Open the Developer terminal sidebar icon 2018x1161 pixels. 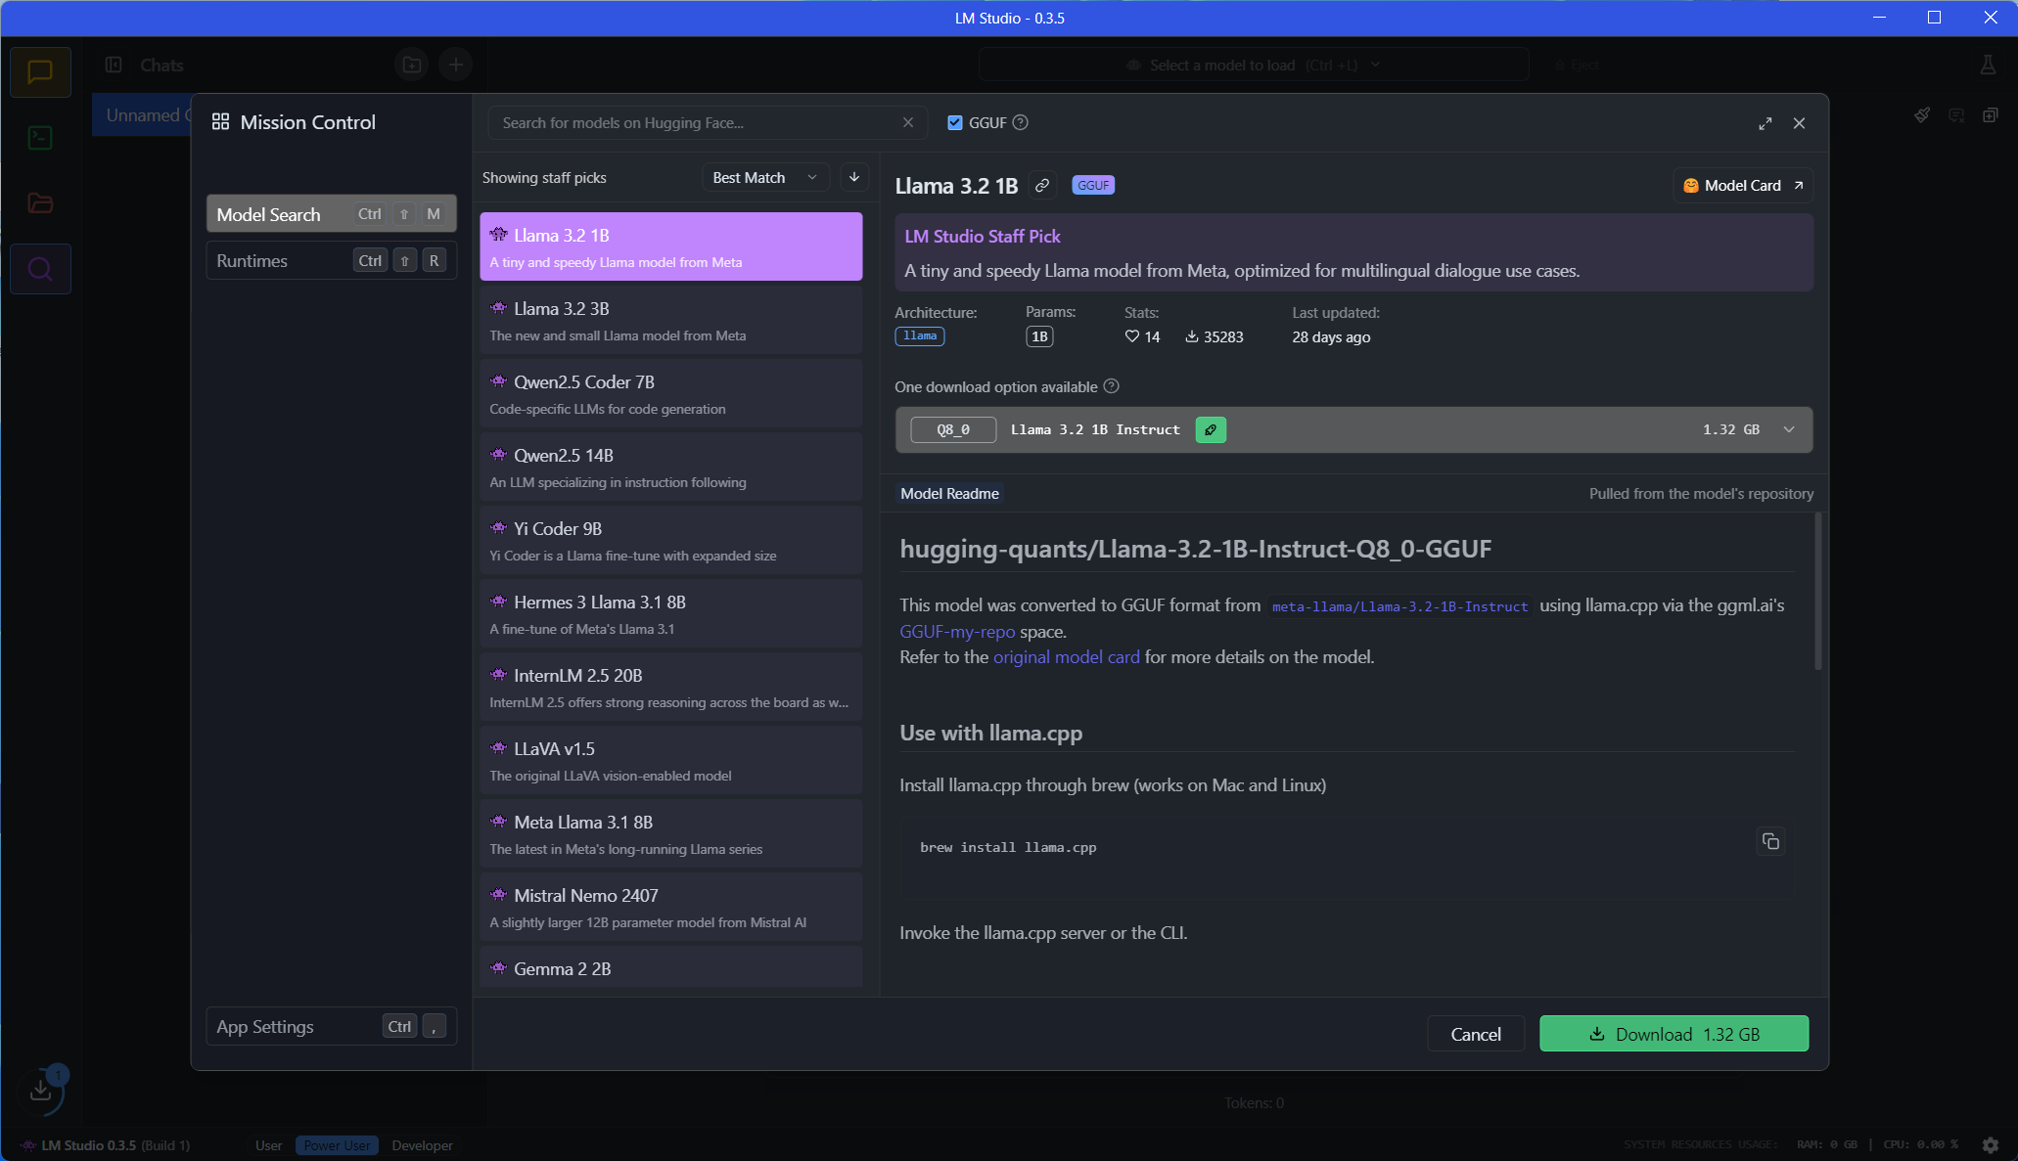pos(40,138)
